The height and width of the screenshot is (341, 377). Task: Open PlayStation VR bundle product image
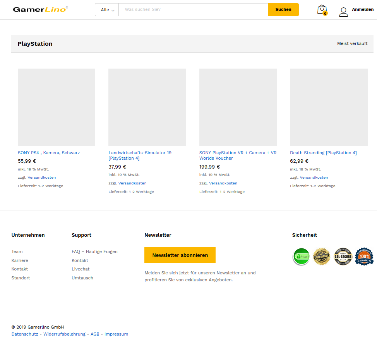click(x=238, y=107)
